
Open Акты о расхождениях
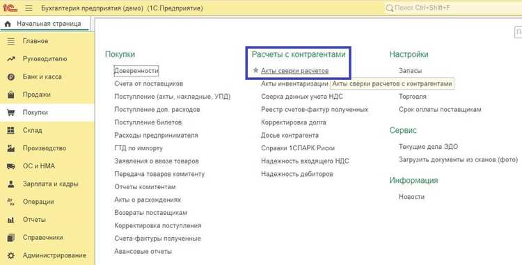tap(148, 200)
